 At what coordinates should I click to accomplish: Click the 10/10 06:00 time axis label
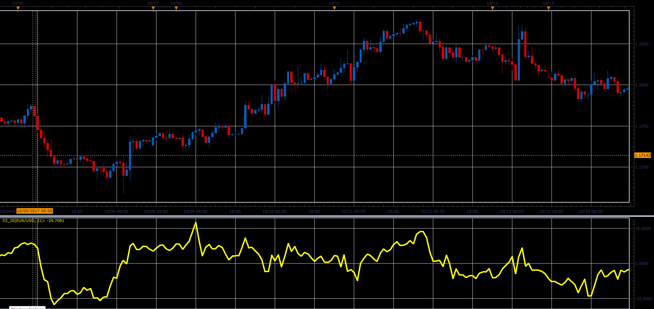(274, 211)
